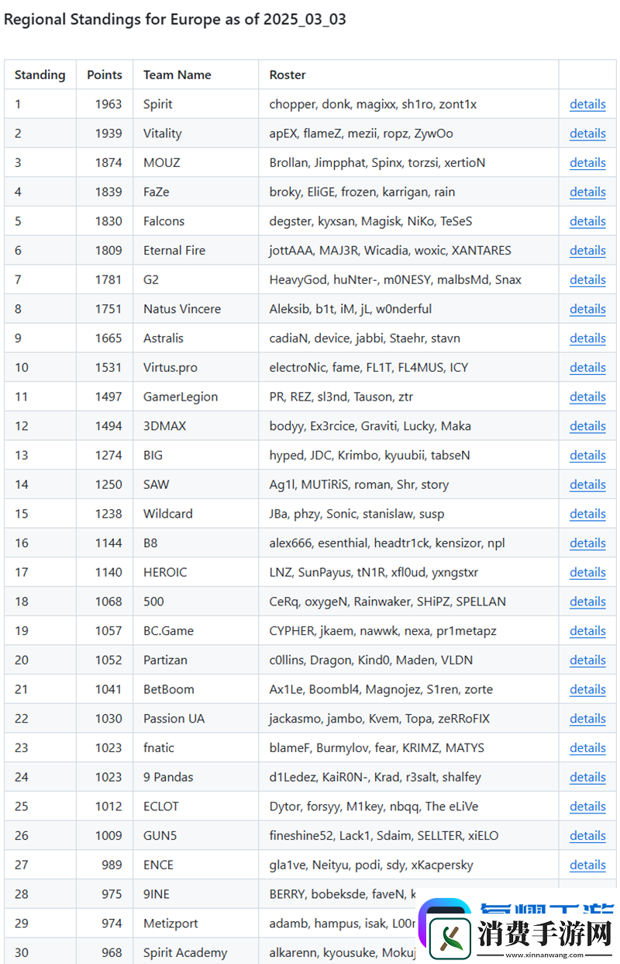Open ECLOT details link
The image size is (620, 964).
587,806
